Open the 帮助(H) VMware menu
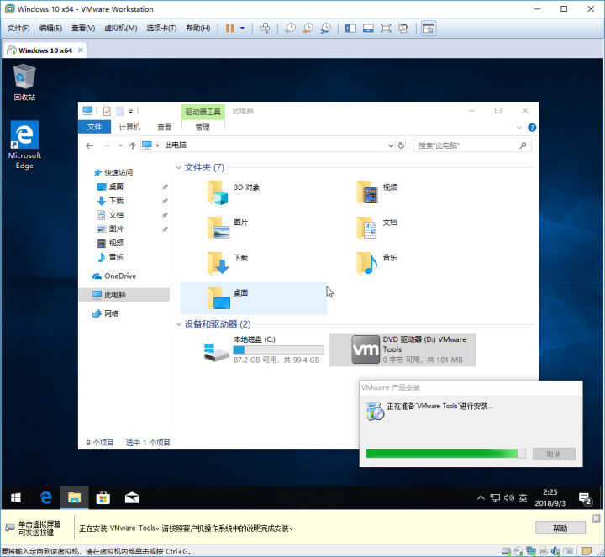Viewport: 605px width, 557px height. click(198, 29)
